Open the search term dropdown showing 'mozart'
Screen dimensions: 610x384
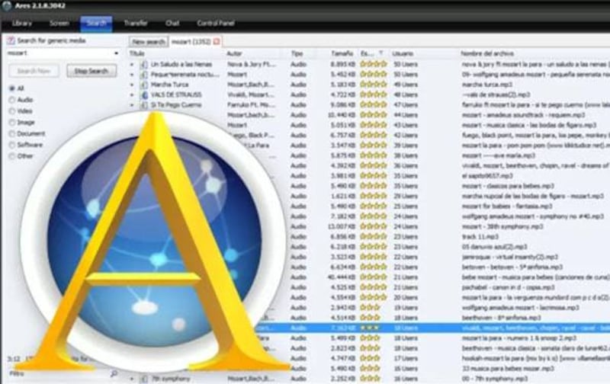[x=116, y=53]
